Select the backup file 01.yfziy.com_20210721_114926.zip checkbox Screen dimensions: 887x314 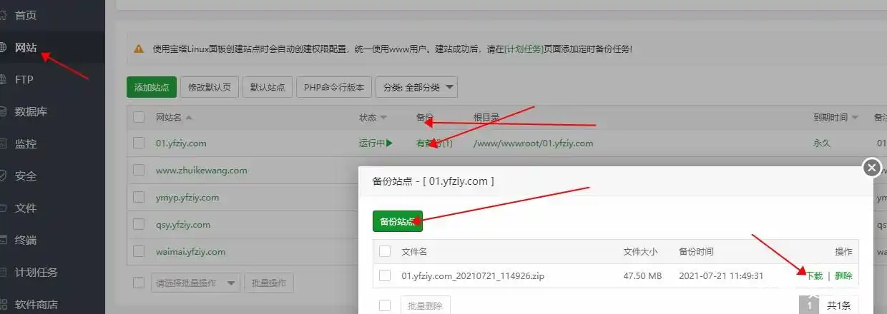pyautogui.click(x=385, y=275)
